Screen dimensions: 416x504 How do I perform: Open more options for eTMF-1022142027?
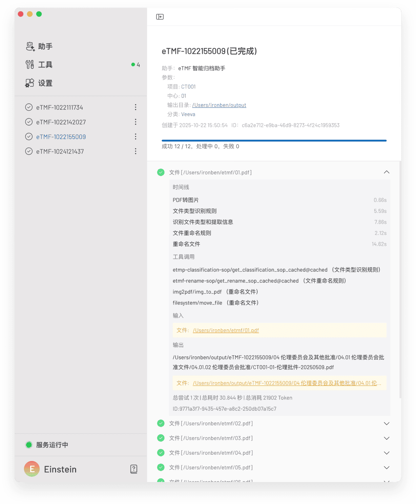[x=135, y=122]
